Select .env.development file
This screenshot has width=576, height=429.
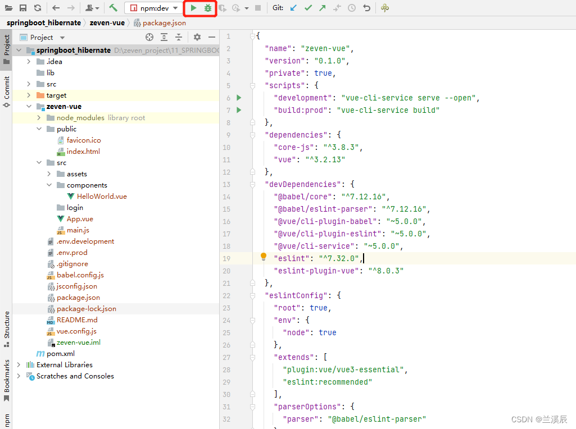pos(85,241)
